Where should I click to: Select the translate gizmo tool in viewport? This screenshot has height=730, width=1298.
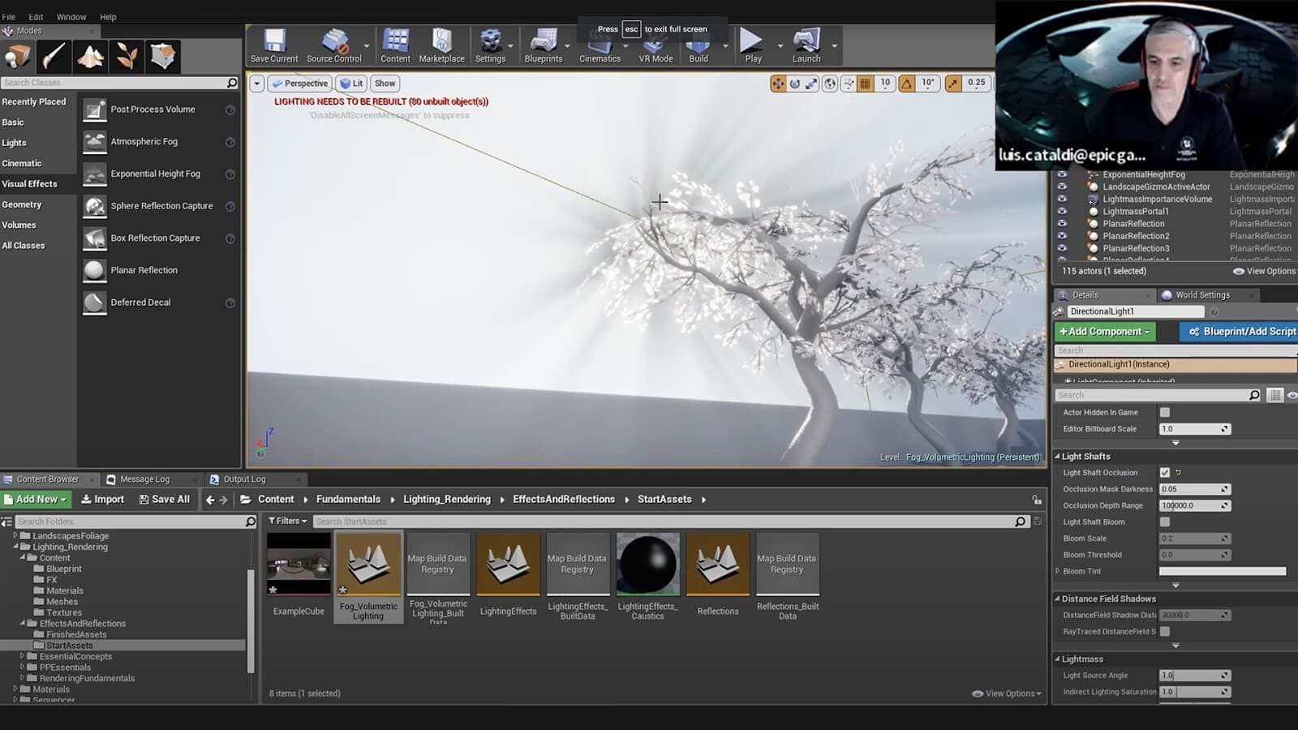(778, 84)
